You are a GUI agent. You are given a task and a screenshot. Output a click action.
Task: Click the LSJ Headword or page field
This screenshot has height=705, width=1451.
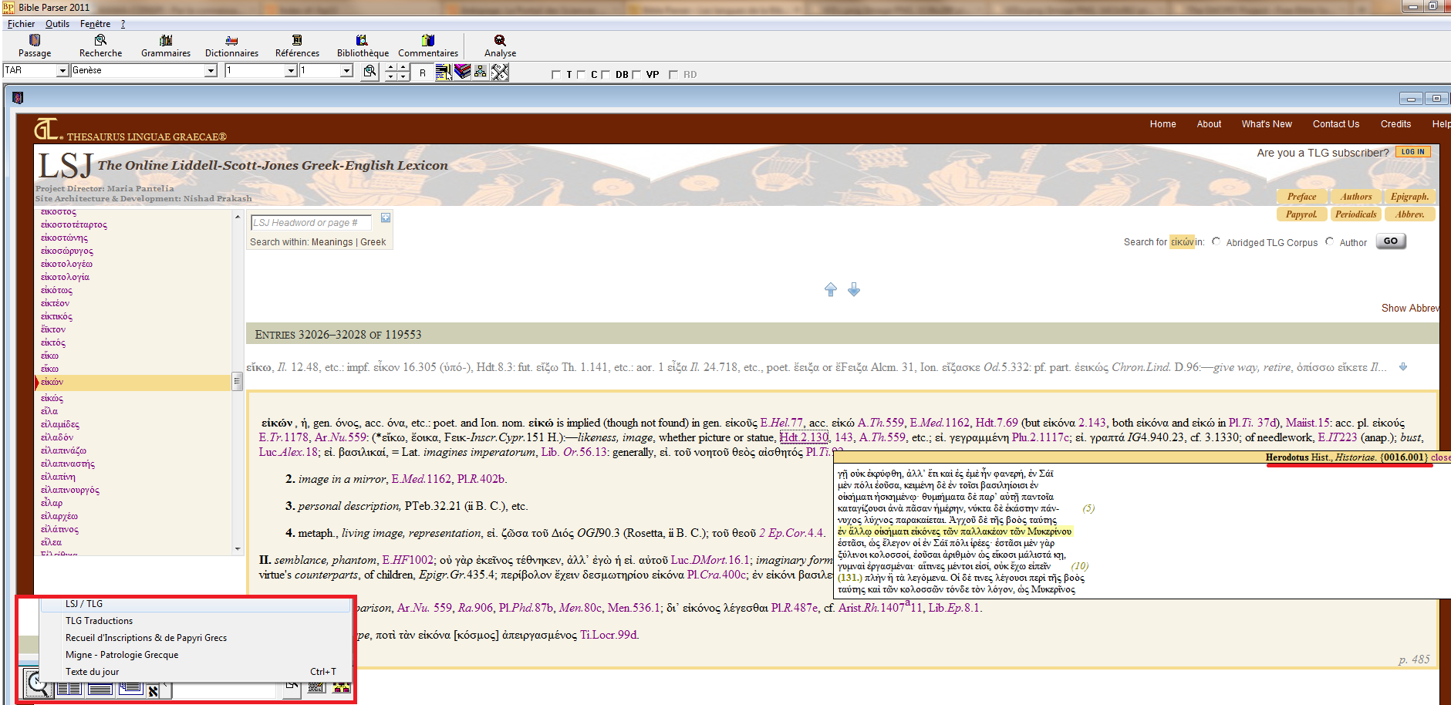pyautogui.click(x=312, y=223)
